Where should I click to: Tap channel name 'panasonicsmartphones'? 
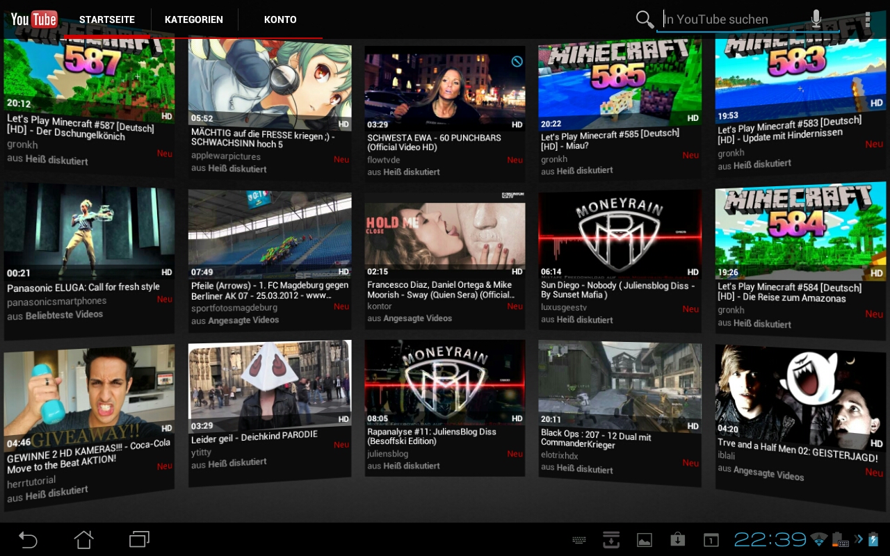click(56, 302)
